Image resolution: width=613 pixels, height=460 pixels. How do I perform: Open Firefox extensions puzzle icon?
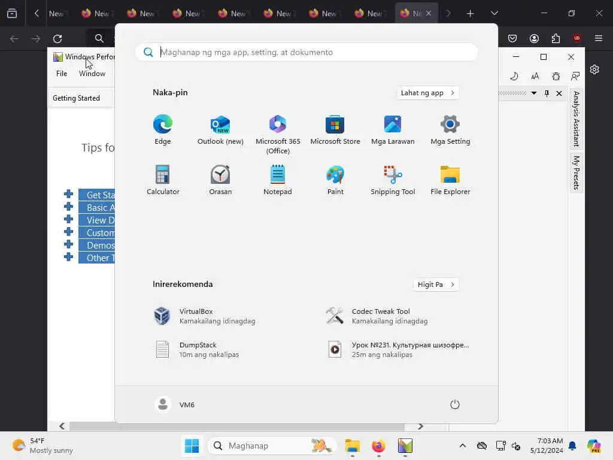pos(556,38)
